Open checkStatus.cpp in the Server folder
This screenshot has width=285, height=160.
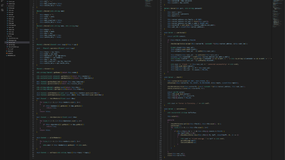[13, 38]
